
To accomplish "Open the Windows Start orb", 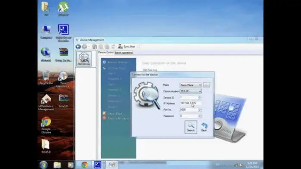I will 44,165.
